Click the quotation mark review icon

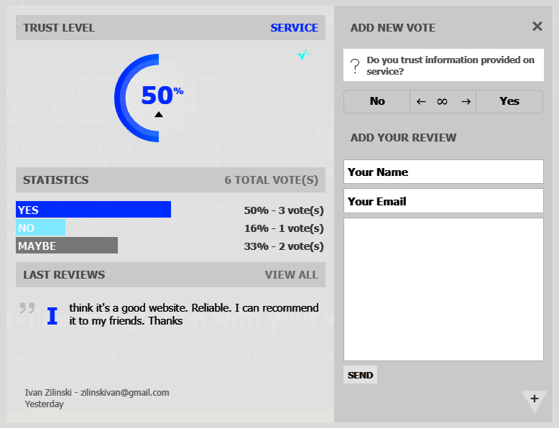27,308
